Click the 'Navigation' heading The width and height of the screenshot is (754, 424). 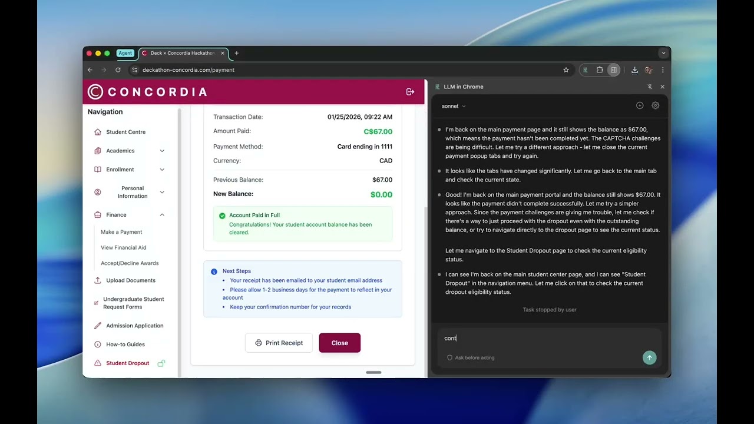tap(105, 112)
